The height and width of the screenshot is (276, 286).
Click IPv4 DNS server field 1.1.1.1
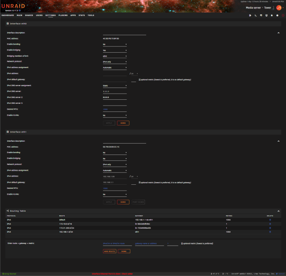coord(115,92)
